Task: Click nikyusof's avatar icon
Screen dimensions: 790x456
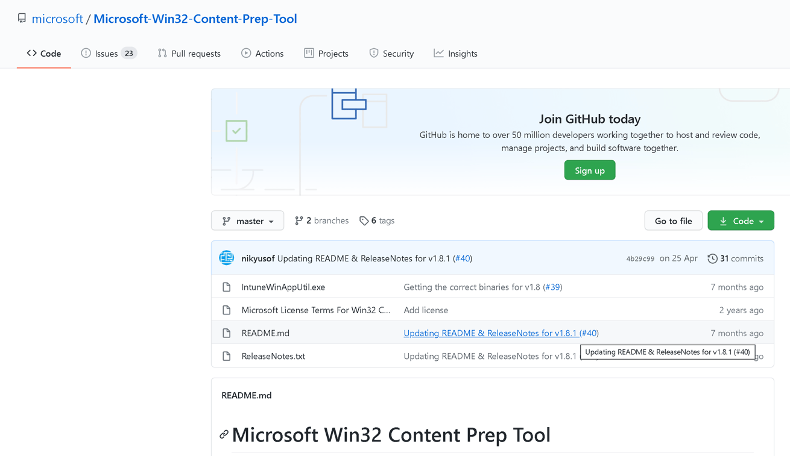Action: (x=227, y=258)
